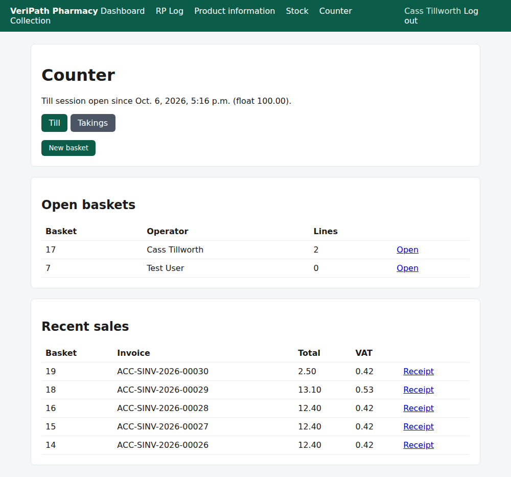Click invoice number ACC-SINV-2026-00026
The image size is (511, 477).
click(162, 445)
